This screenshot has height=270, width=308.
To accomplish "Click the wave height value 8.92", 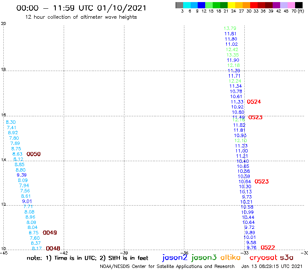I will coord(13,133).
